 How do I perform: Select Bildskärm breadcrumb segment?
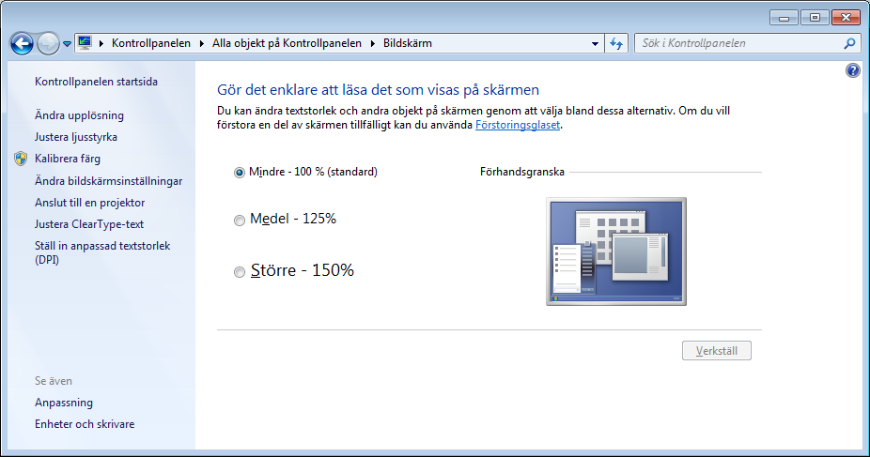pyautogui.click(x=407, y=43)
